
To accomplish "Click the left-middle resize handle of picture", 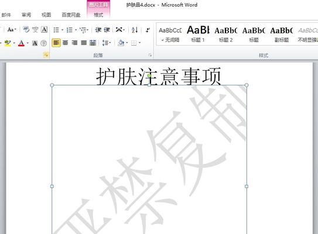I will 52,186.
